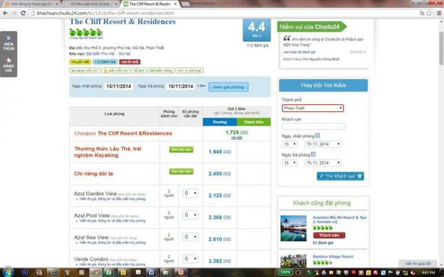This screenshot has width=444, height=277.
Task: Click the xem toàn bộ đánh giá link
Action: 299,52
